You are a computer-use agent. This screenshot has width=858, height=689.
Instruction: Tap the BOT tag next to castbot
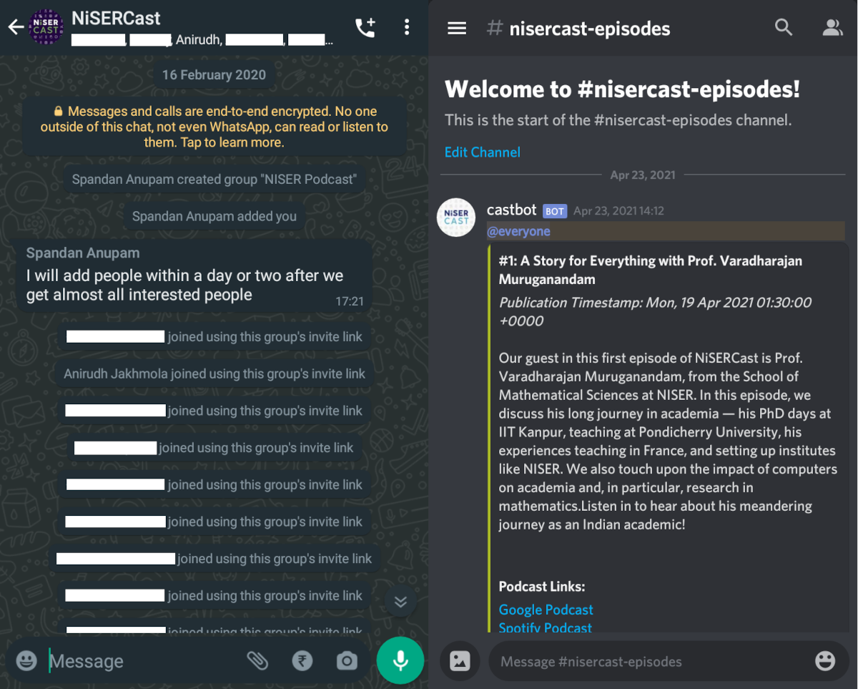coord(555,211)
